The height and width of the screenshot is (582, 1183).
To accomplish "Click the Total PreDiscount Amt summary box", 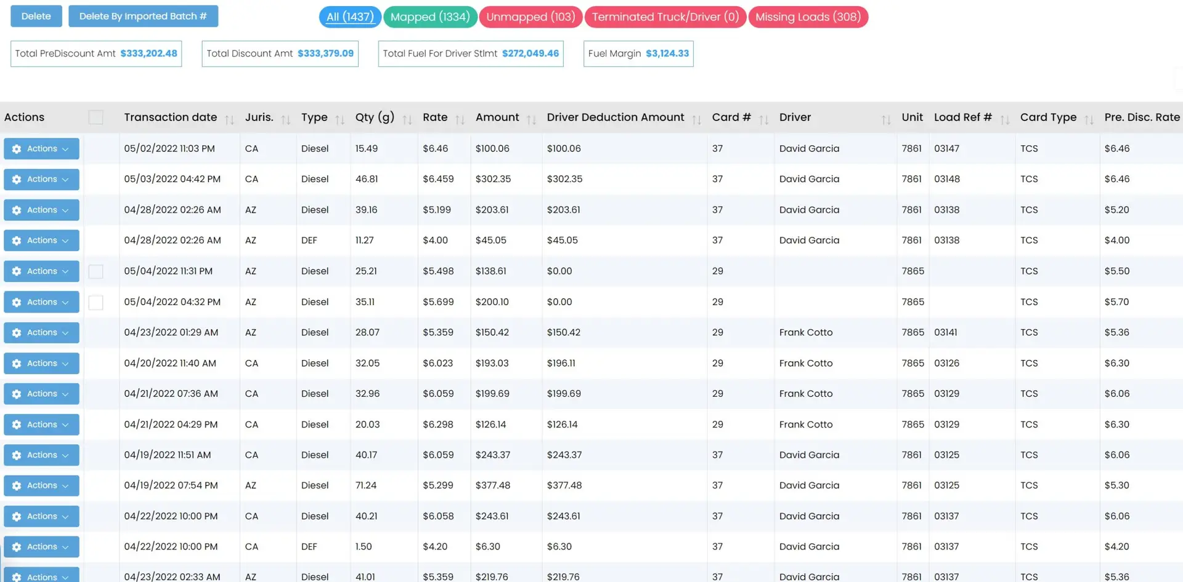I will pos(96,54).
